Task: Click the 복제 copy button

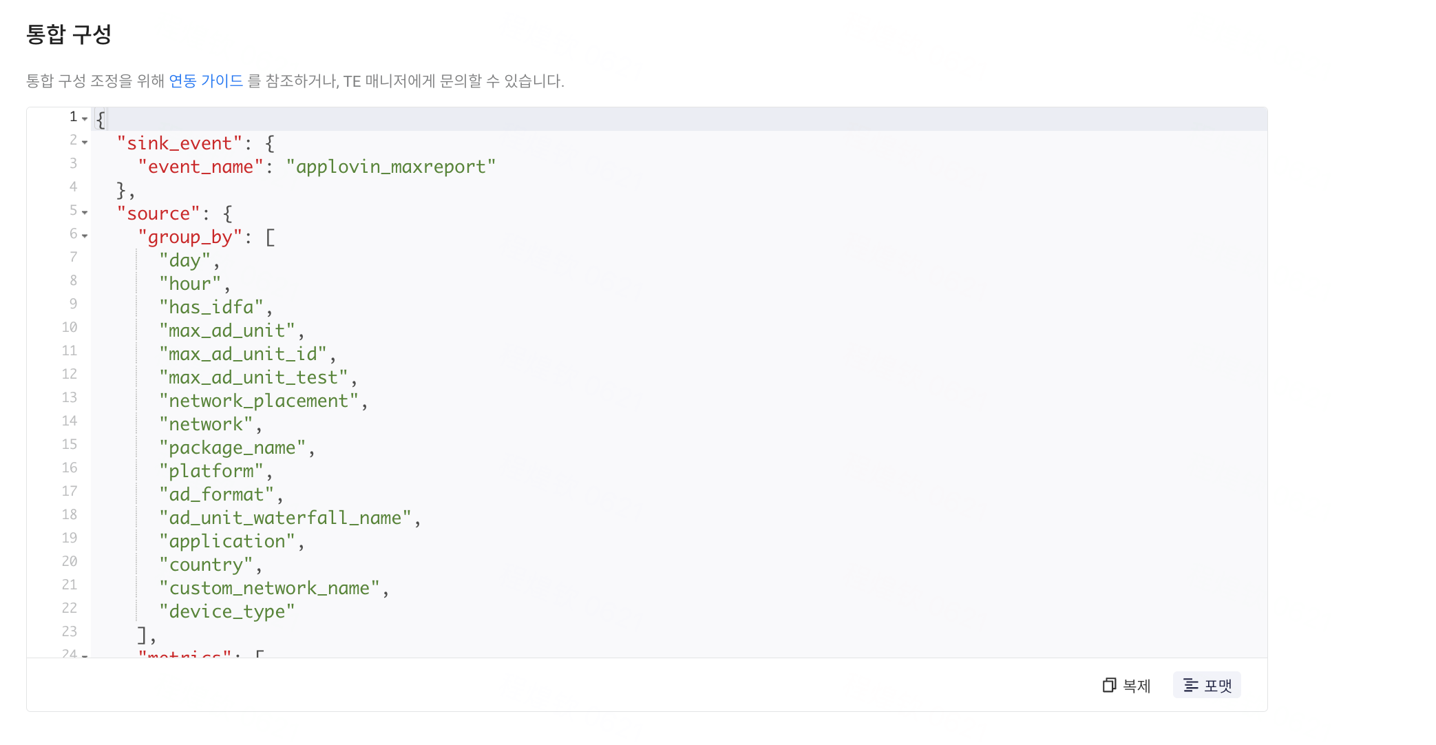Action: (1127, 685)
